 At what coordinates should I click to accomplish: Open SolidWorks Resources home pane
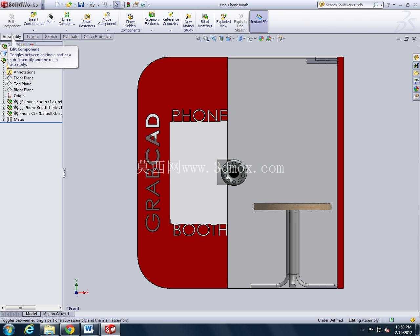tap(416, 58)
